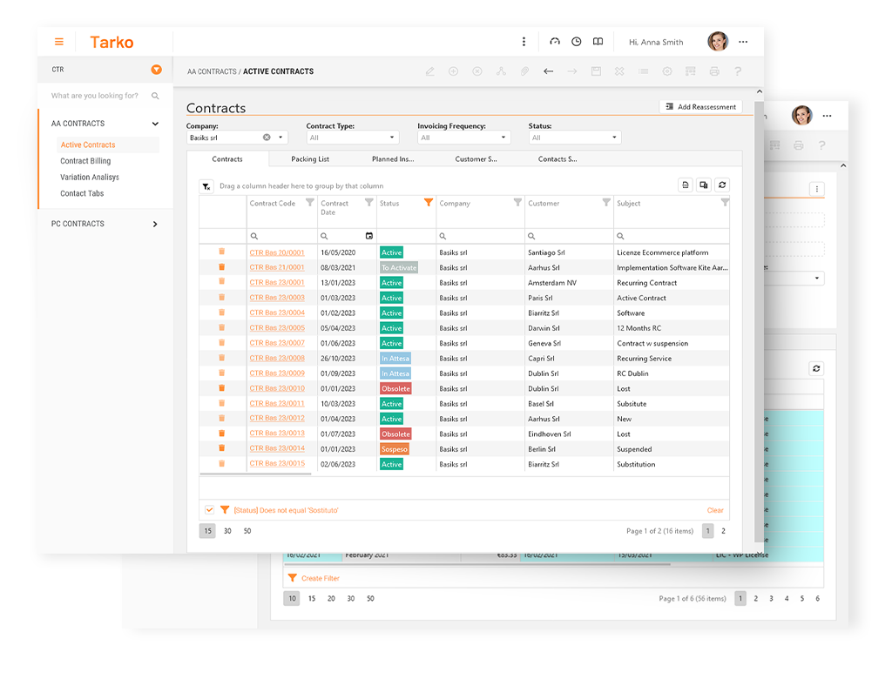Open the Status column filter funnel
This screenshot has height=679, width=892.
(x=428, y=203)
